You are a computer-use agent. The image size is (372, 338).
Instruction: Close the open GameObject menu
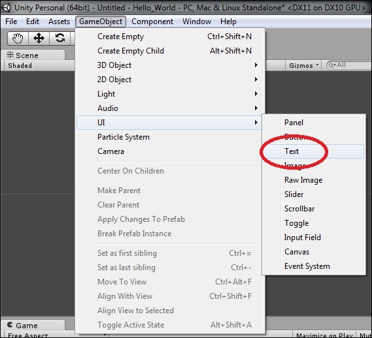(101, 22)
